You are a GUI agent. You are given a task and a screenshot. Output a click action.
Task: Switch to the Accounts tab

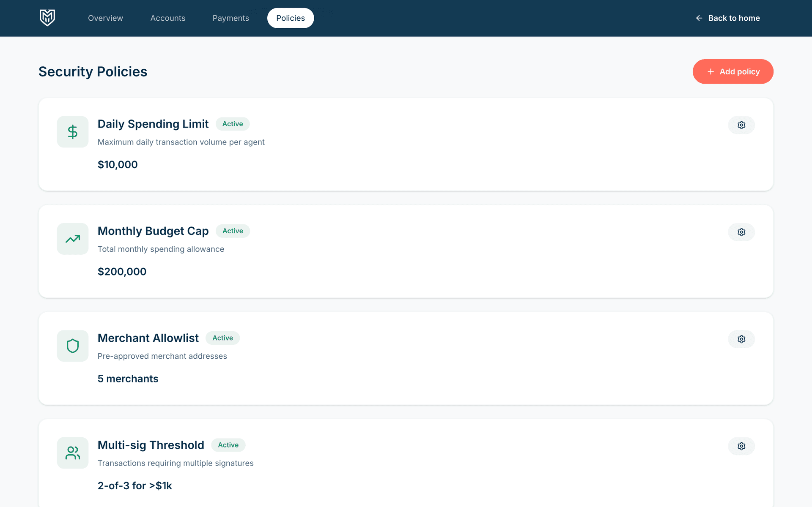click(x=168, y=18)
